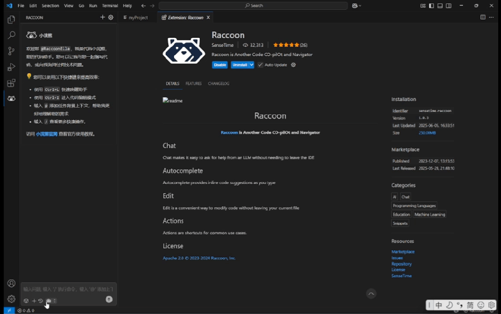
Task: Toggle Secondary Side Bar visibility
Action: pos(449,6)
